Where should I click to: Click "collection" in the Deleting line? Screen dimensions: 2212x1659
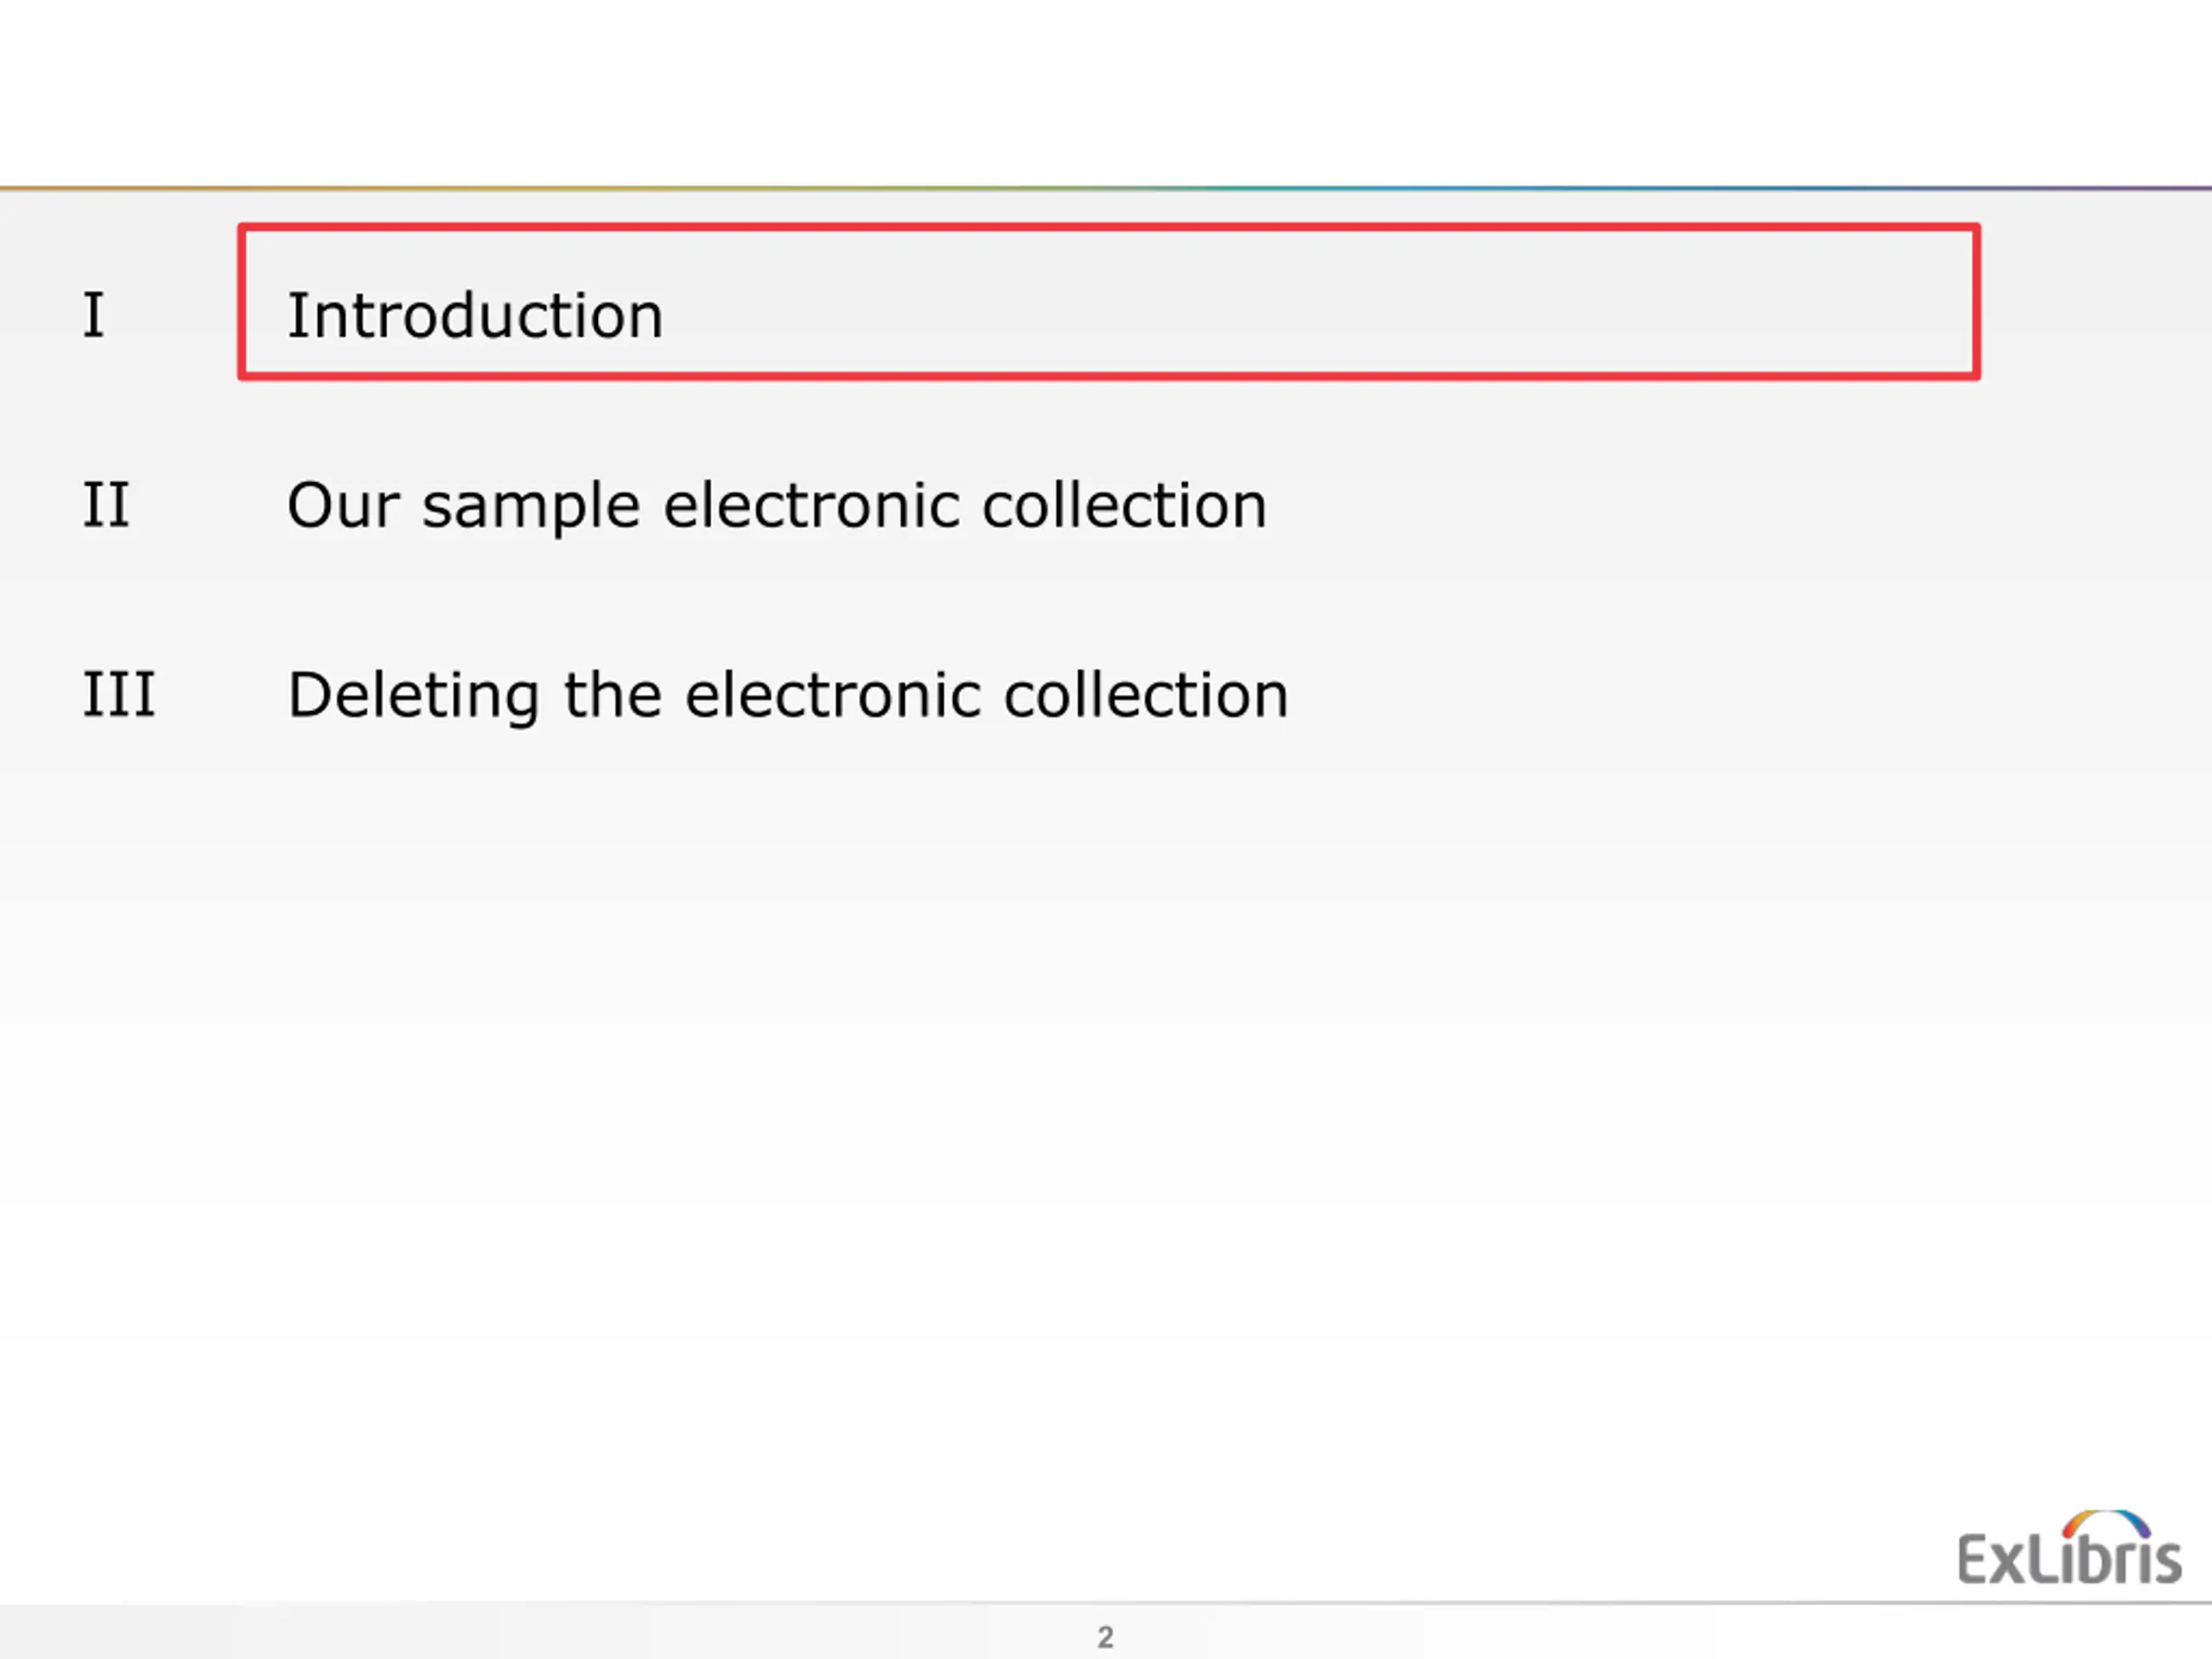(x=1146, y=693)
